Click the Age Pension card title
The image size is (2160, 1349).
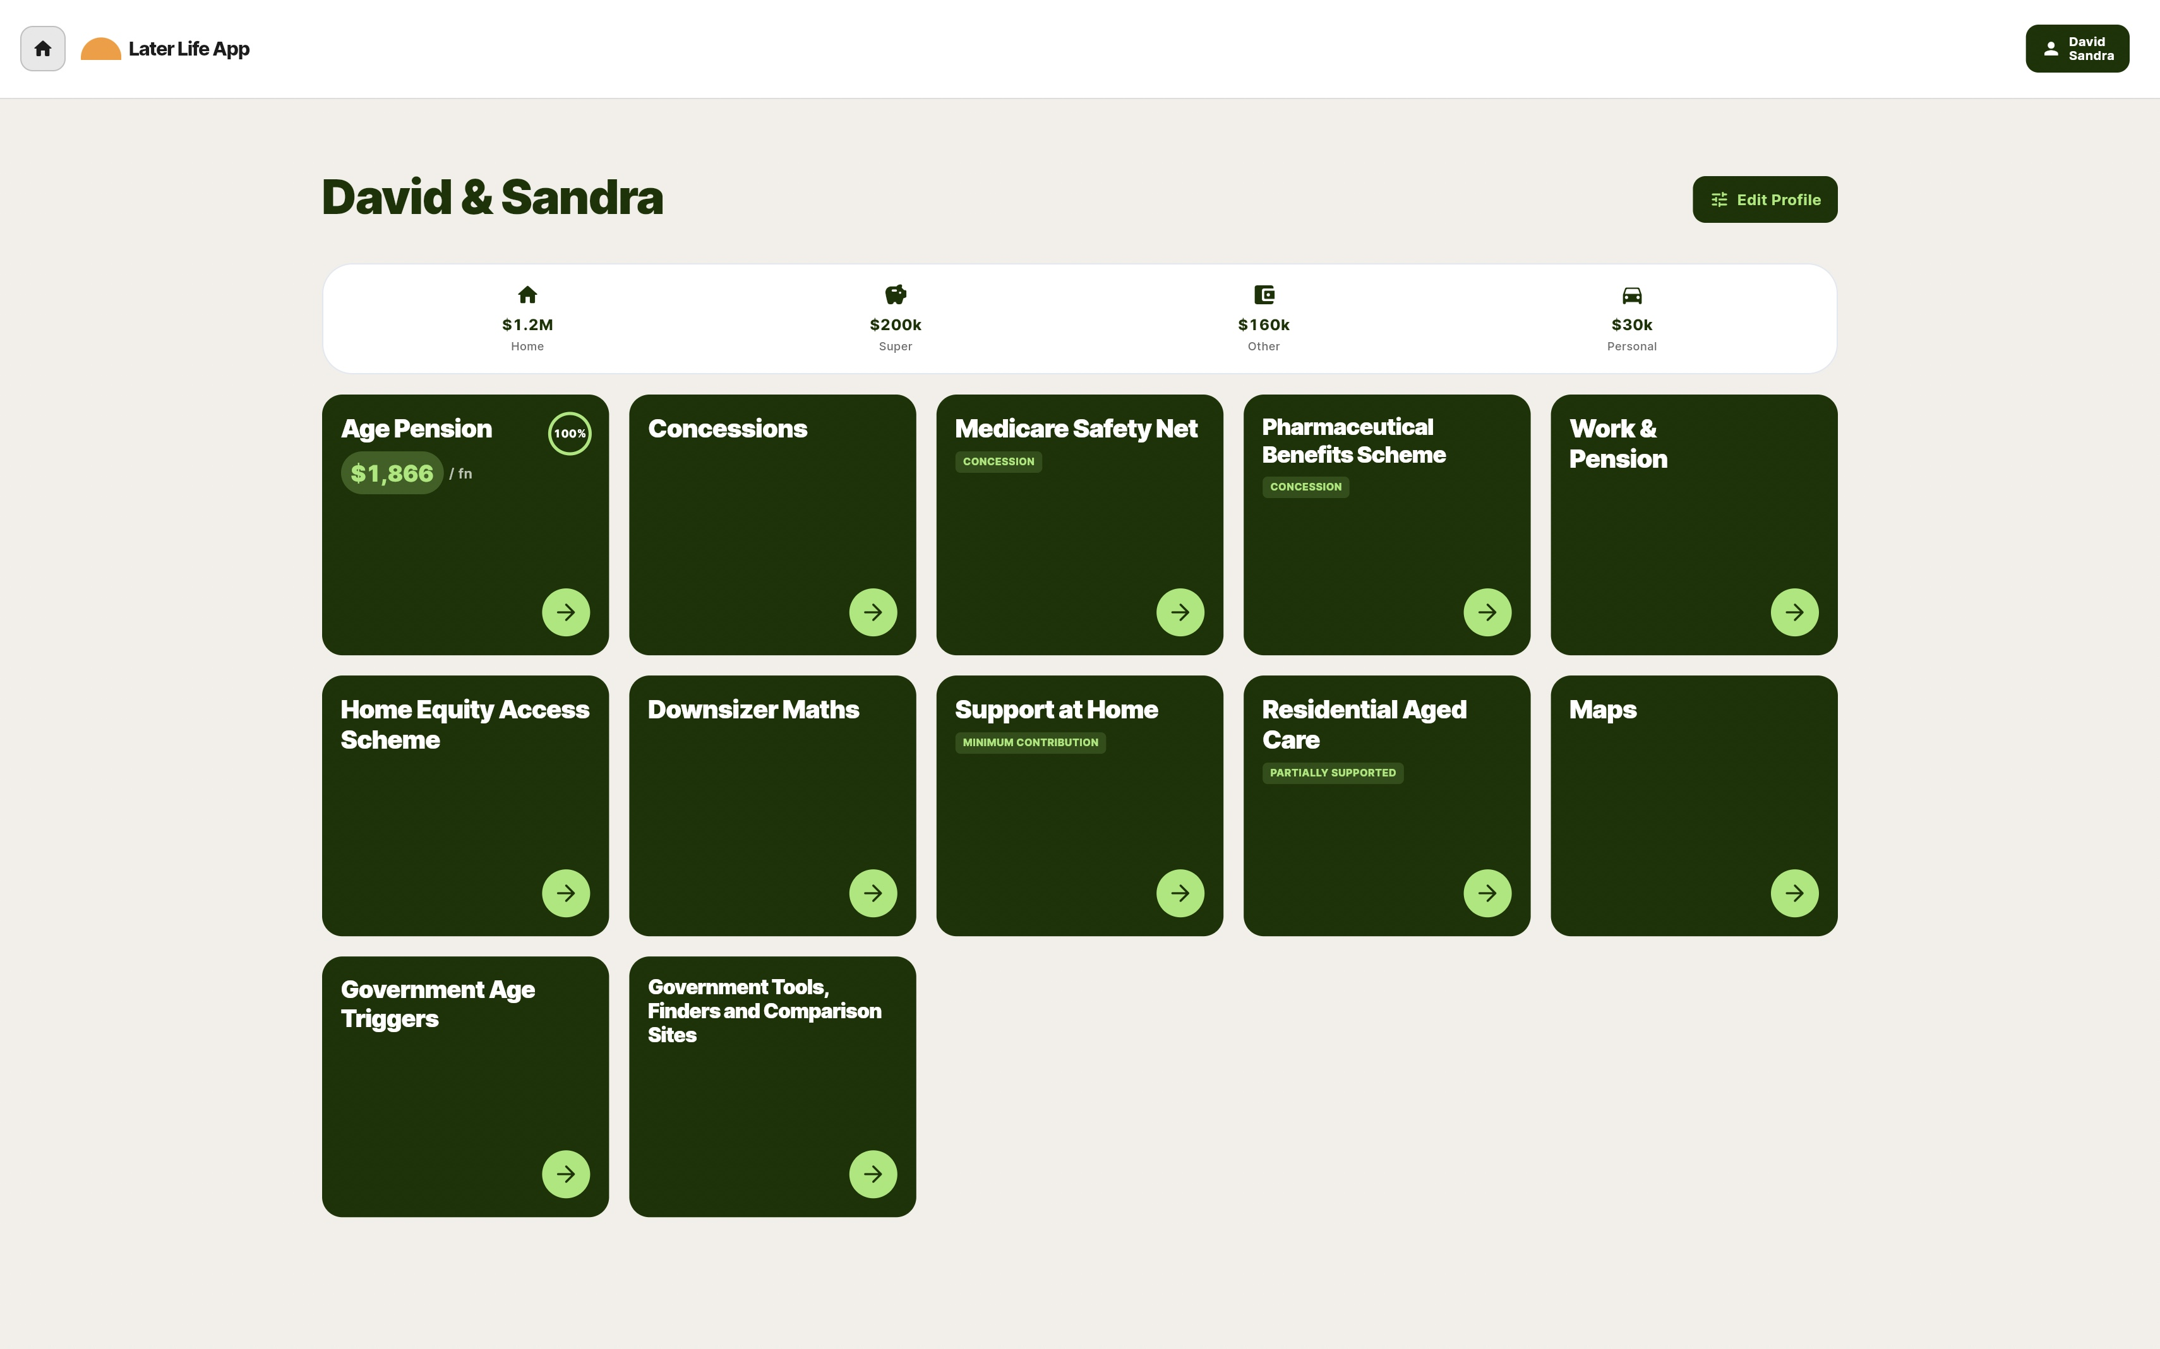coord(416,429)
